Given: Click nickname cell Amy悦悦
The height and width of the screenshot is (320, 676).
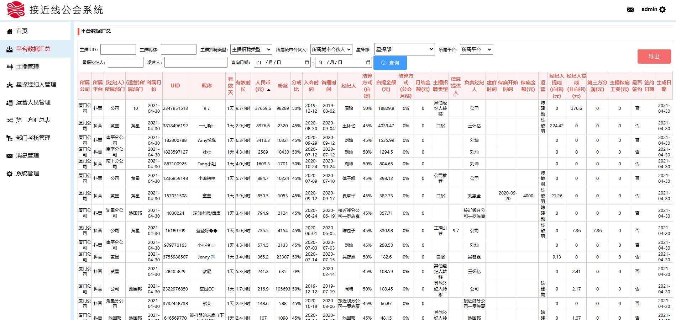Looking at the screenshot, I should 207,140.
